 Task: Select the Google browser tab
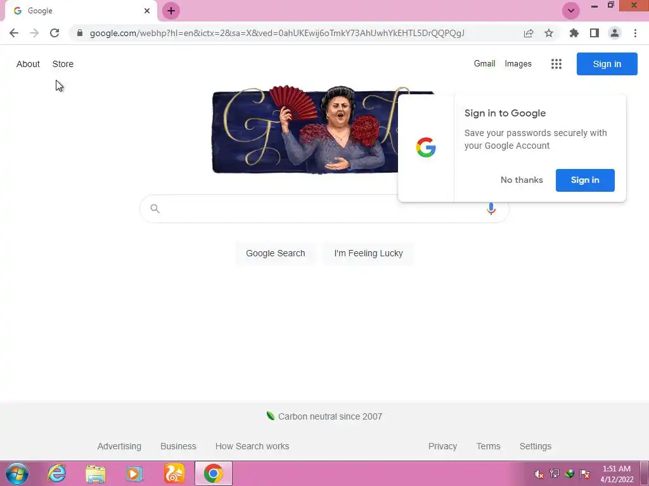80,11
